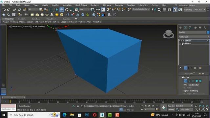Image resolution: width=210 pixels, height=118 pixels.
Task: Switch to the Freeform ribbon tab
Action: coord(22,19)
